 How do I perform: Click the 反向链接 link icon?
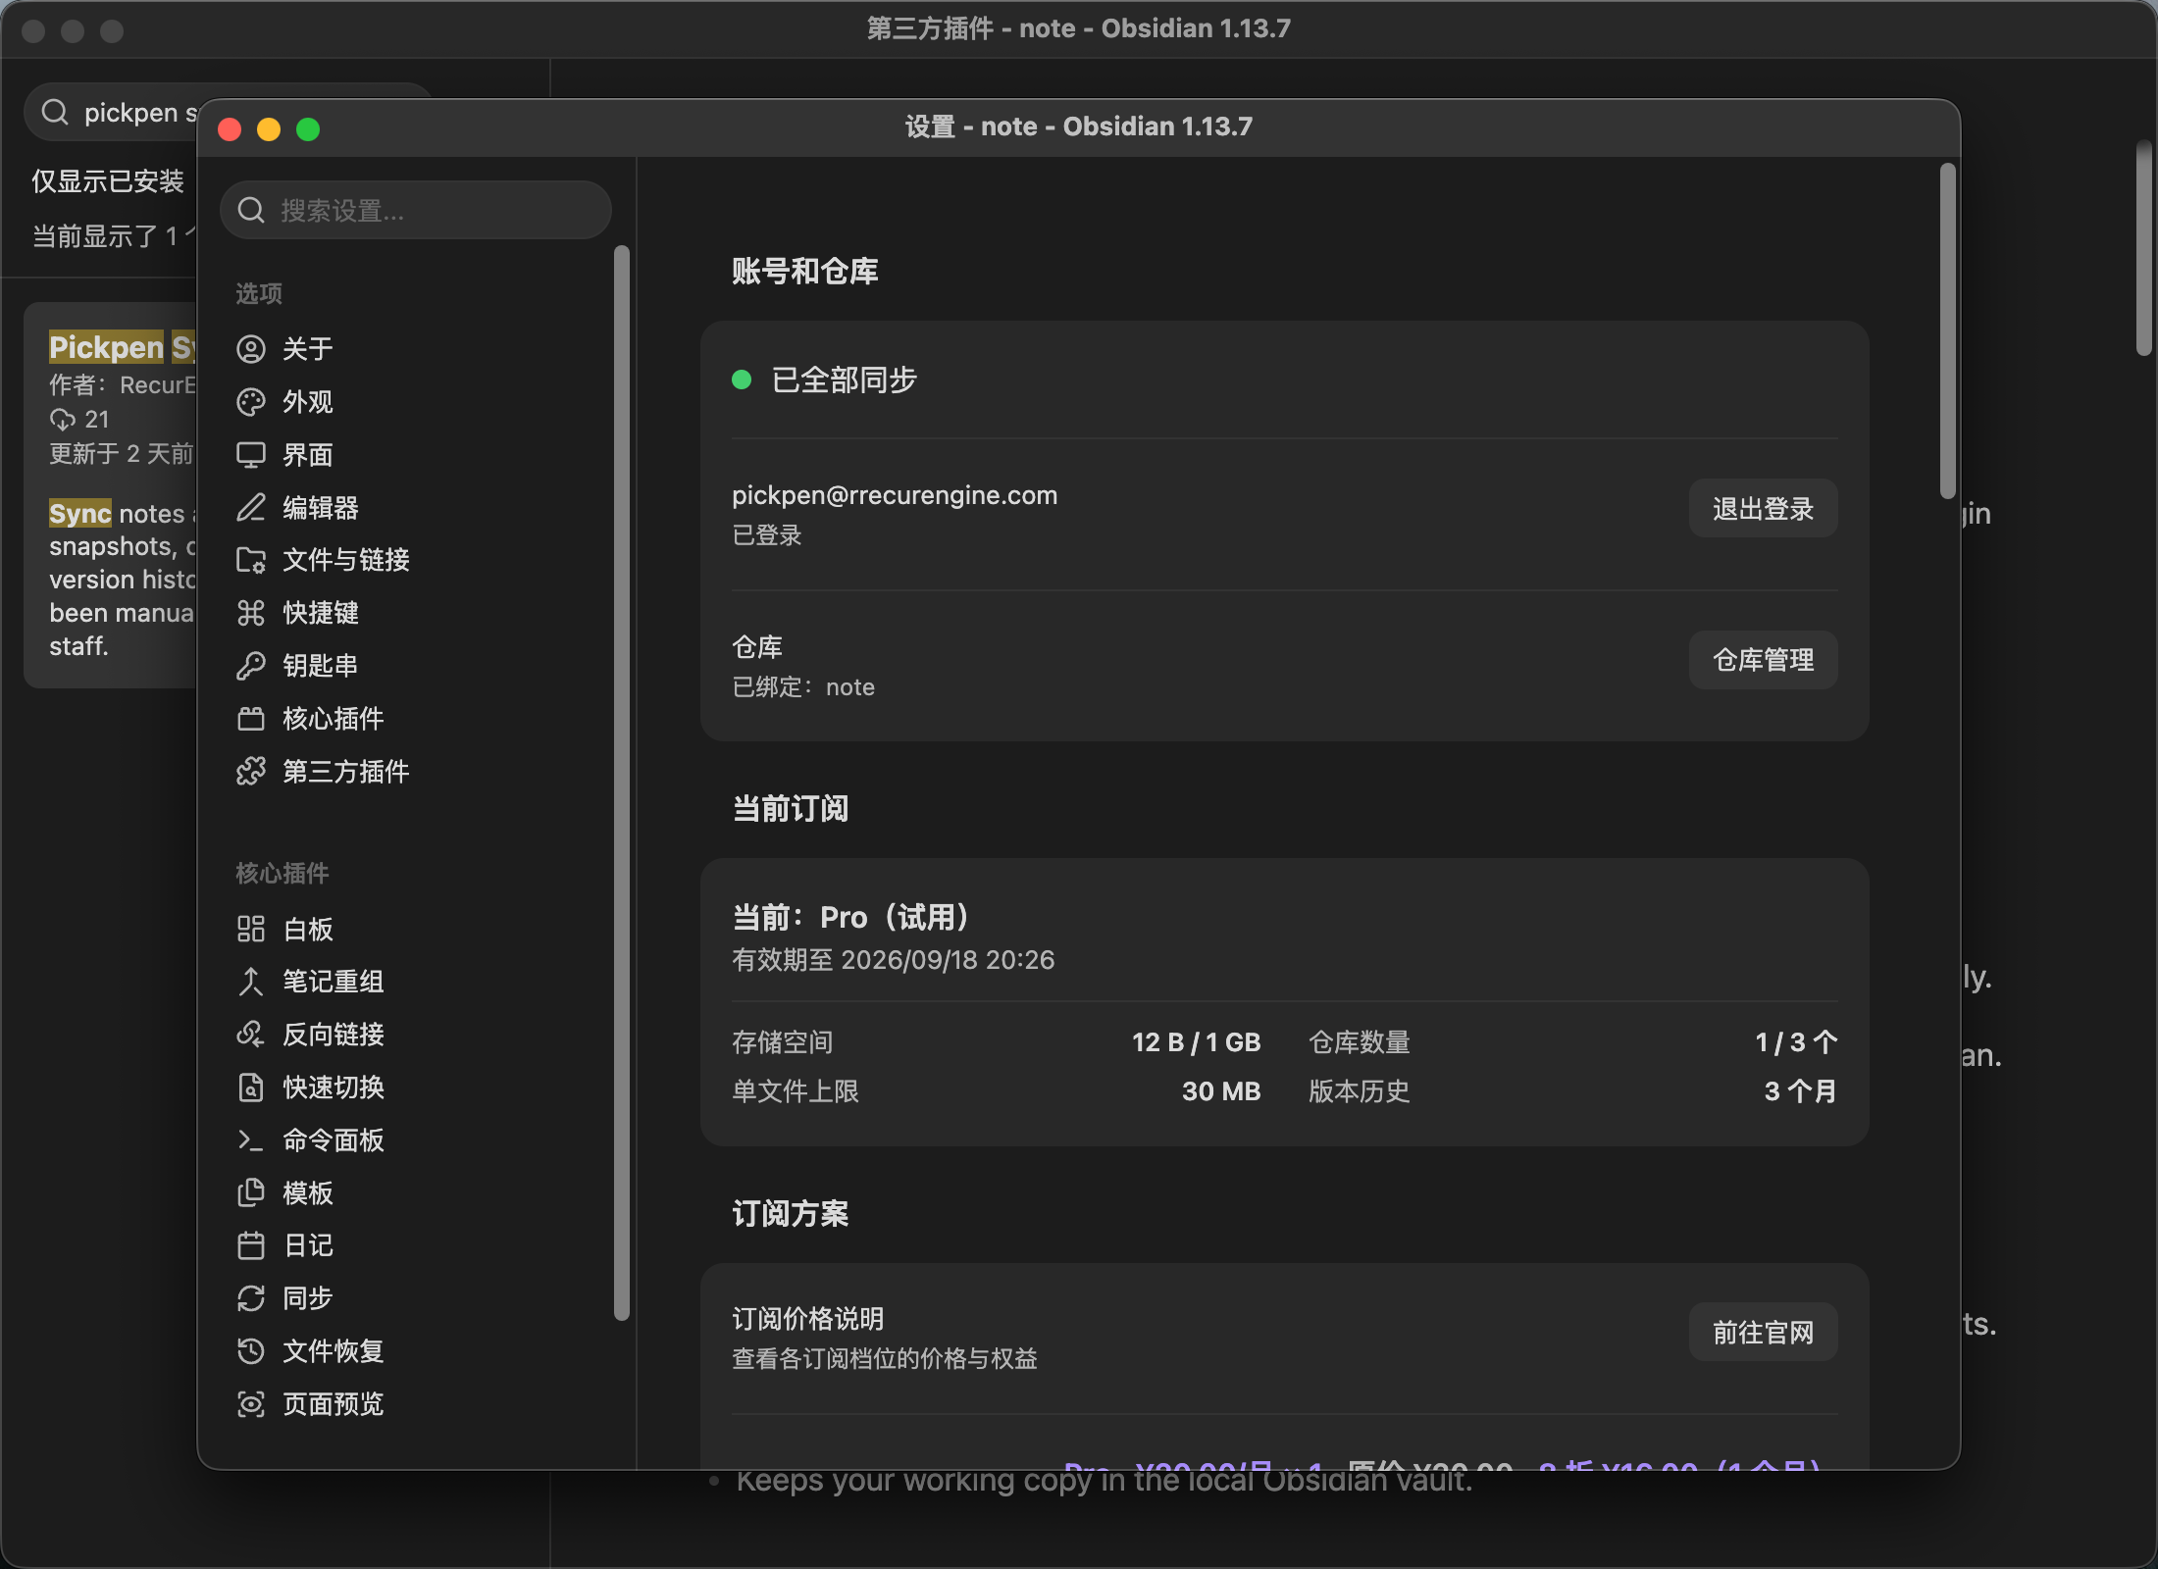pos(251,1035)
